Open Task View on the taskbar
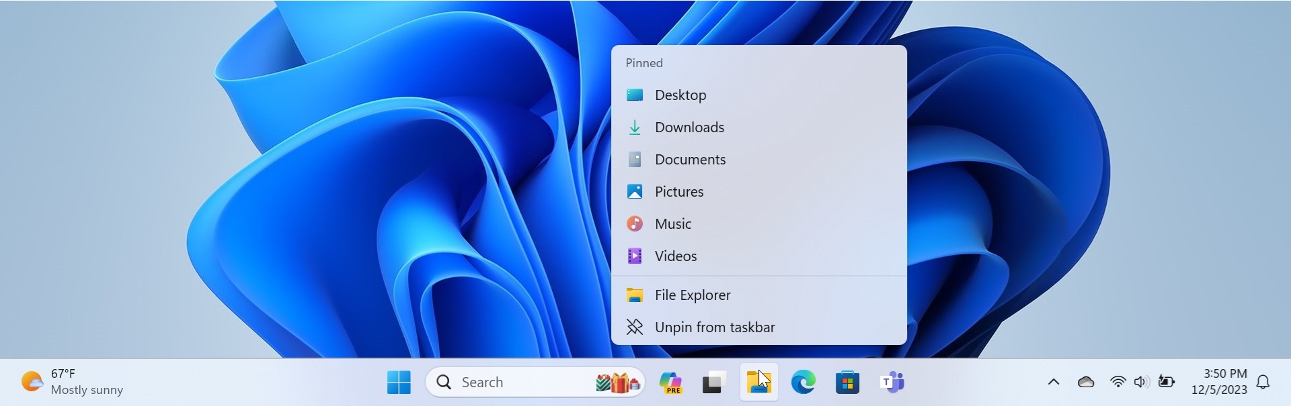The height and width of the screenshot is (406, 1291). 713,383
